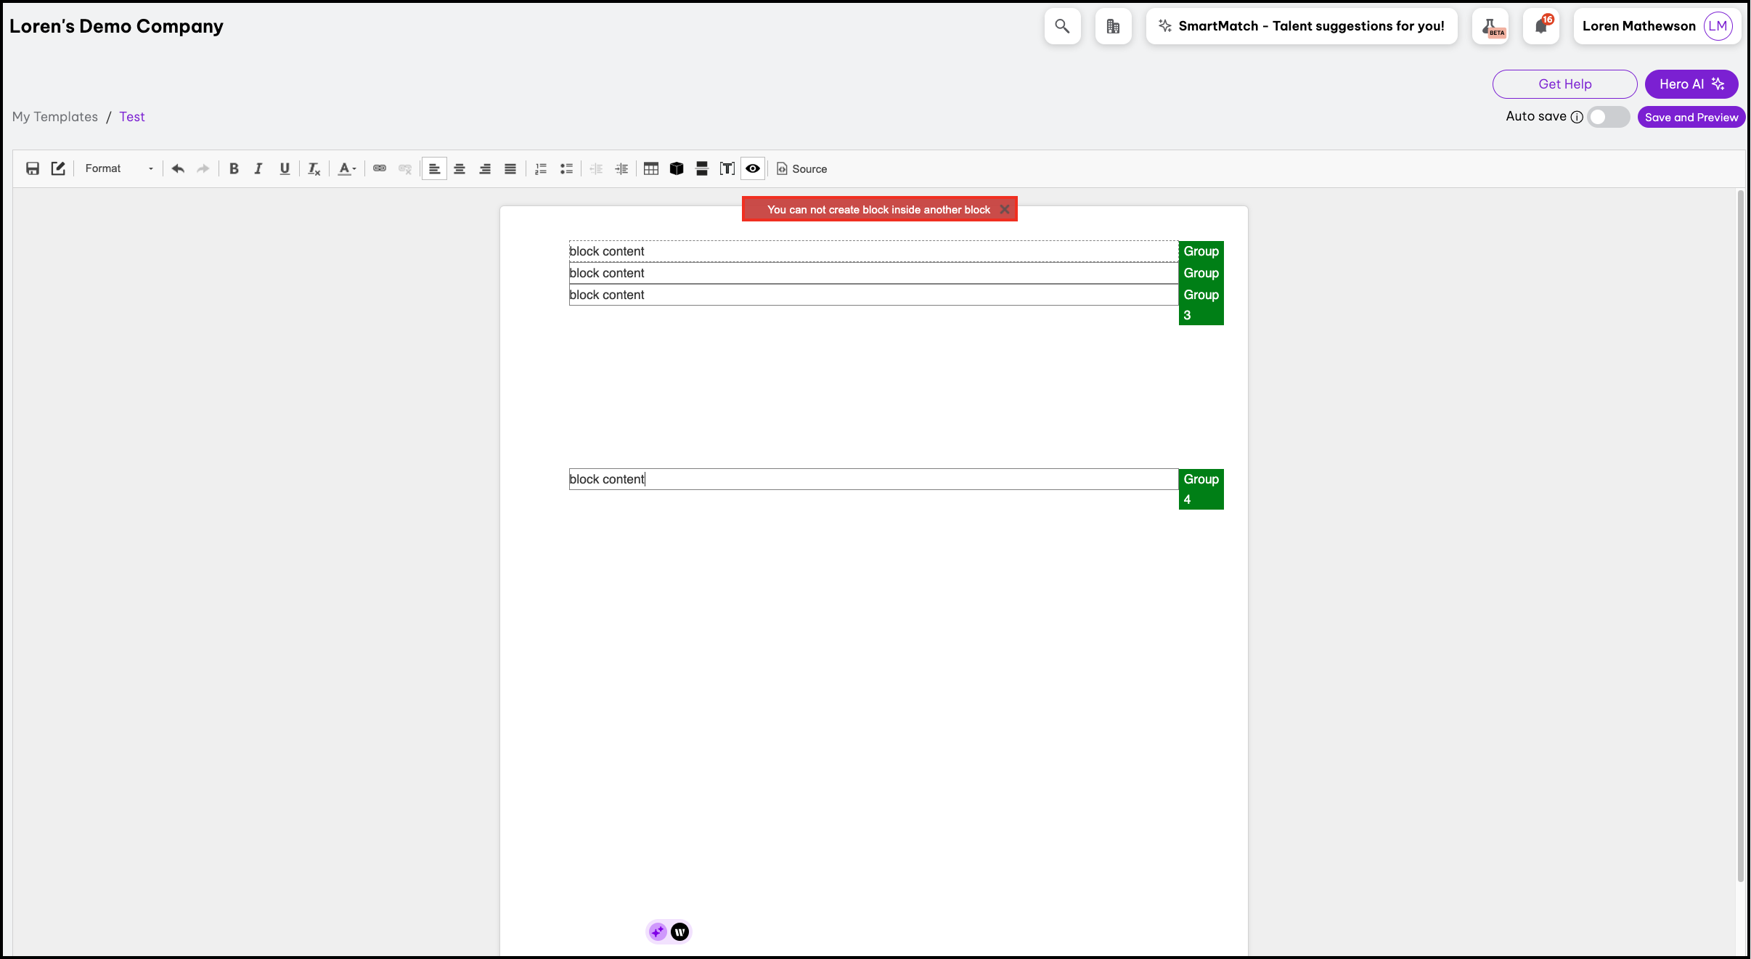Click the black cube block icon
Viewport: 1751px width, 959px height.
[677, 168]
